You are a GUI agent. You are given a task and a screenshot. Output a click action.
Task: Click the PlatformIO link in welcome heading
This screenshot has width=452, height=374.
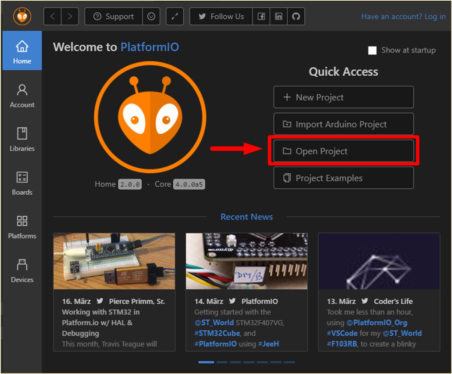150,47
